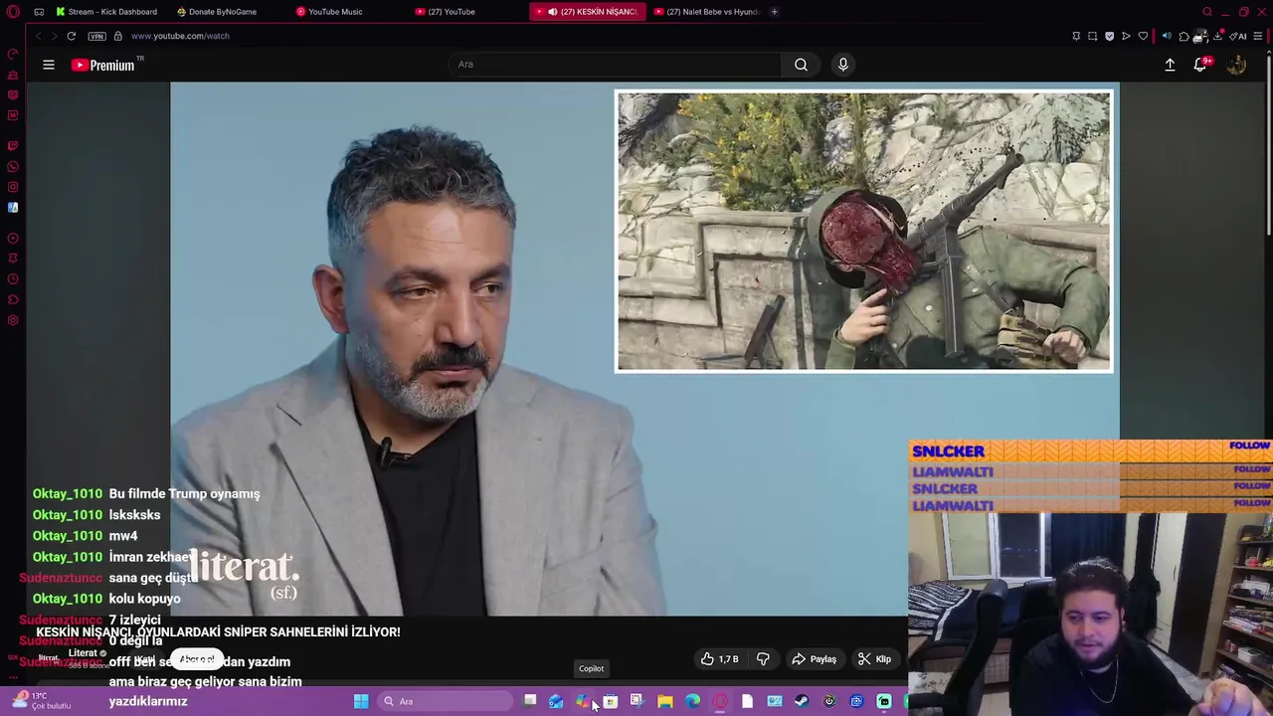Open the downloads icon in address bar

1217,36
